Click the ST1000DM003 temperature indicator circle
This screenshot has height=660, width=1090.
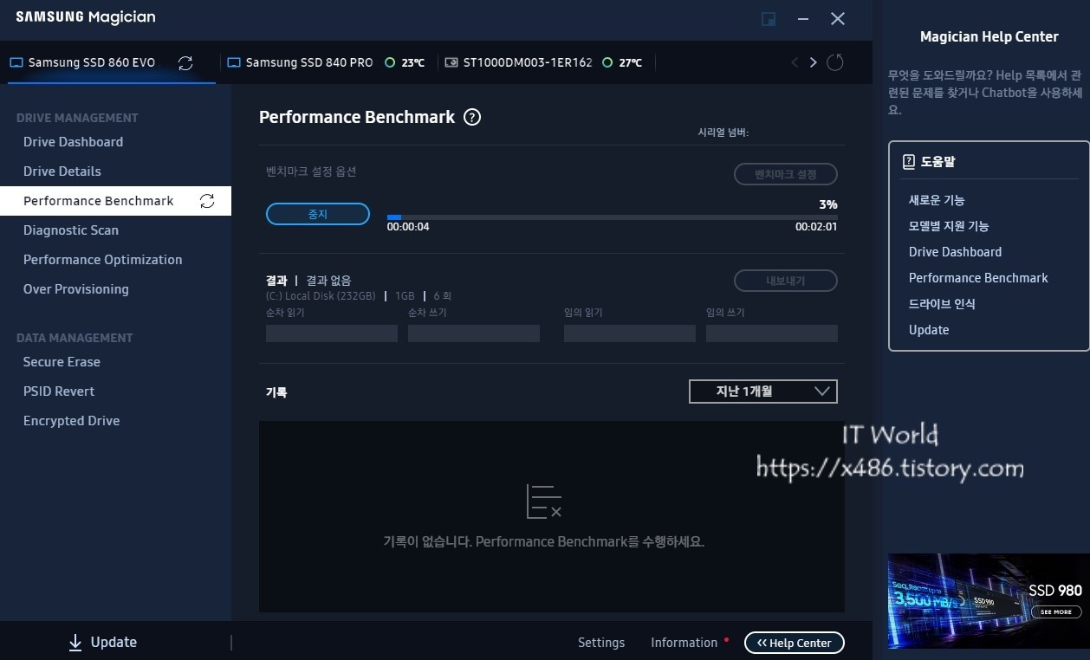[x=607, y=62]
